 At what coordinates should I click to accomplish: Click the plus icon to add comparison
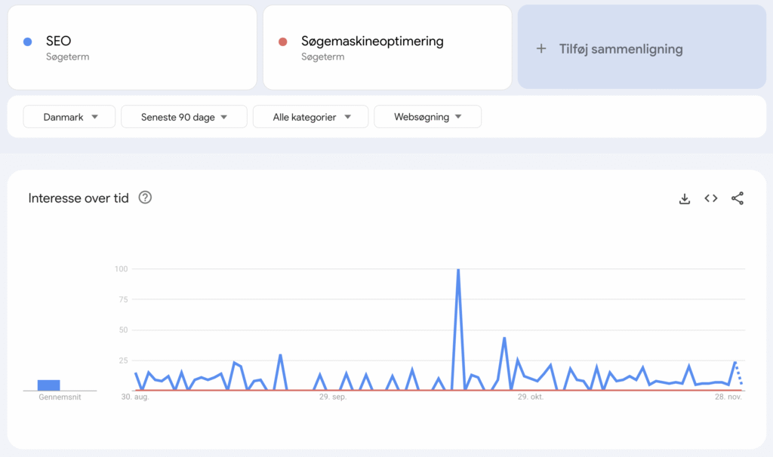click(541, 49)
